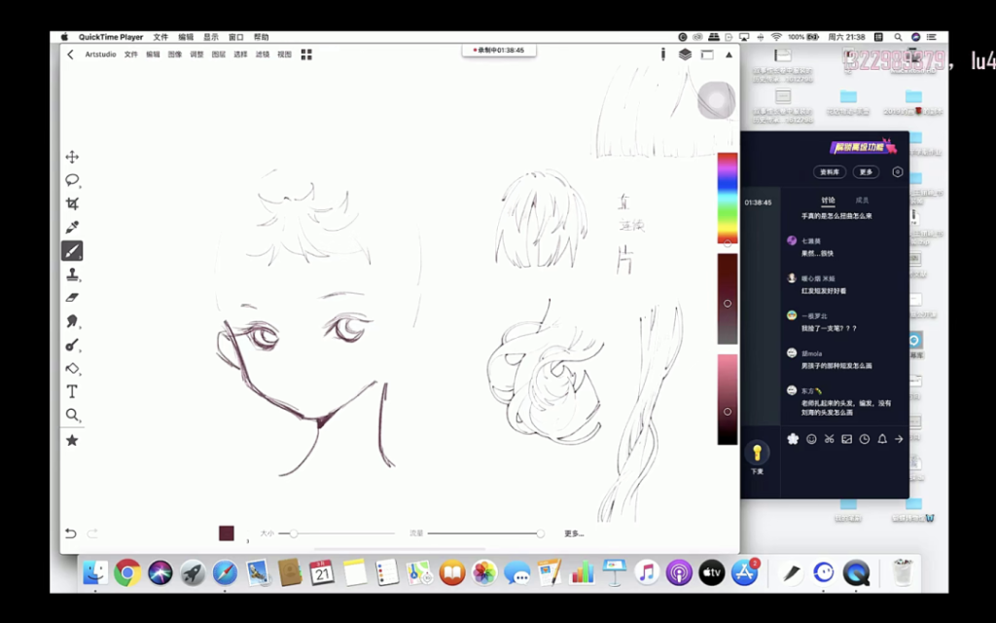Select the Lasso selection tool
Viewport: 996px width, 623px height.
click(x=72, y=180)
